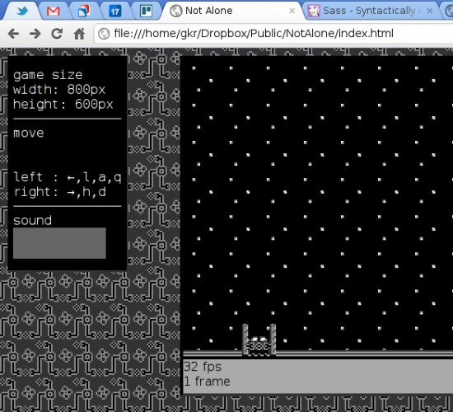The image size is (453, 412).
Task: Open the pinned Google Calendar tab
Action: [114, 11]
